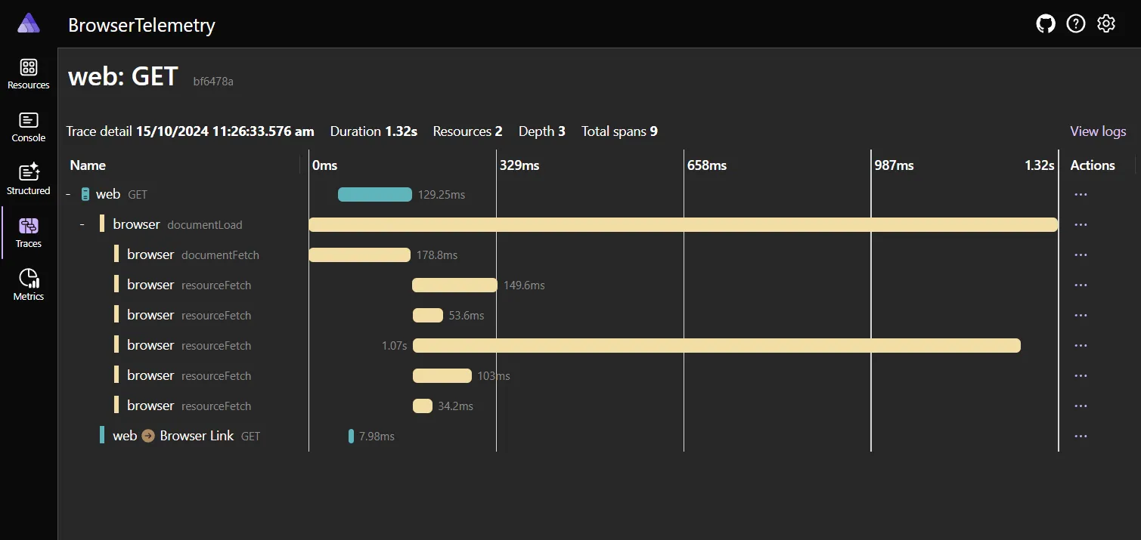
Task: Open the help documentation icon
Action: [1075, 23]
